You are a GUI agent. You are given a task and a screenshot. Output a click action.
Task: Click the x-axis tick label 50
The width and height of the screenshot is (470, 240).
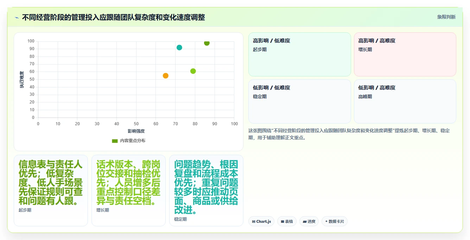click(136, 124)
